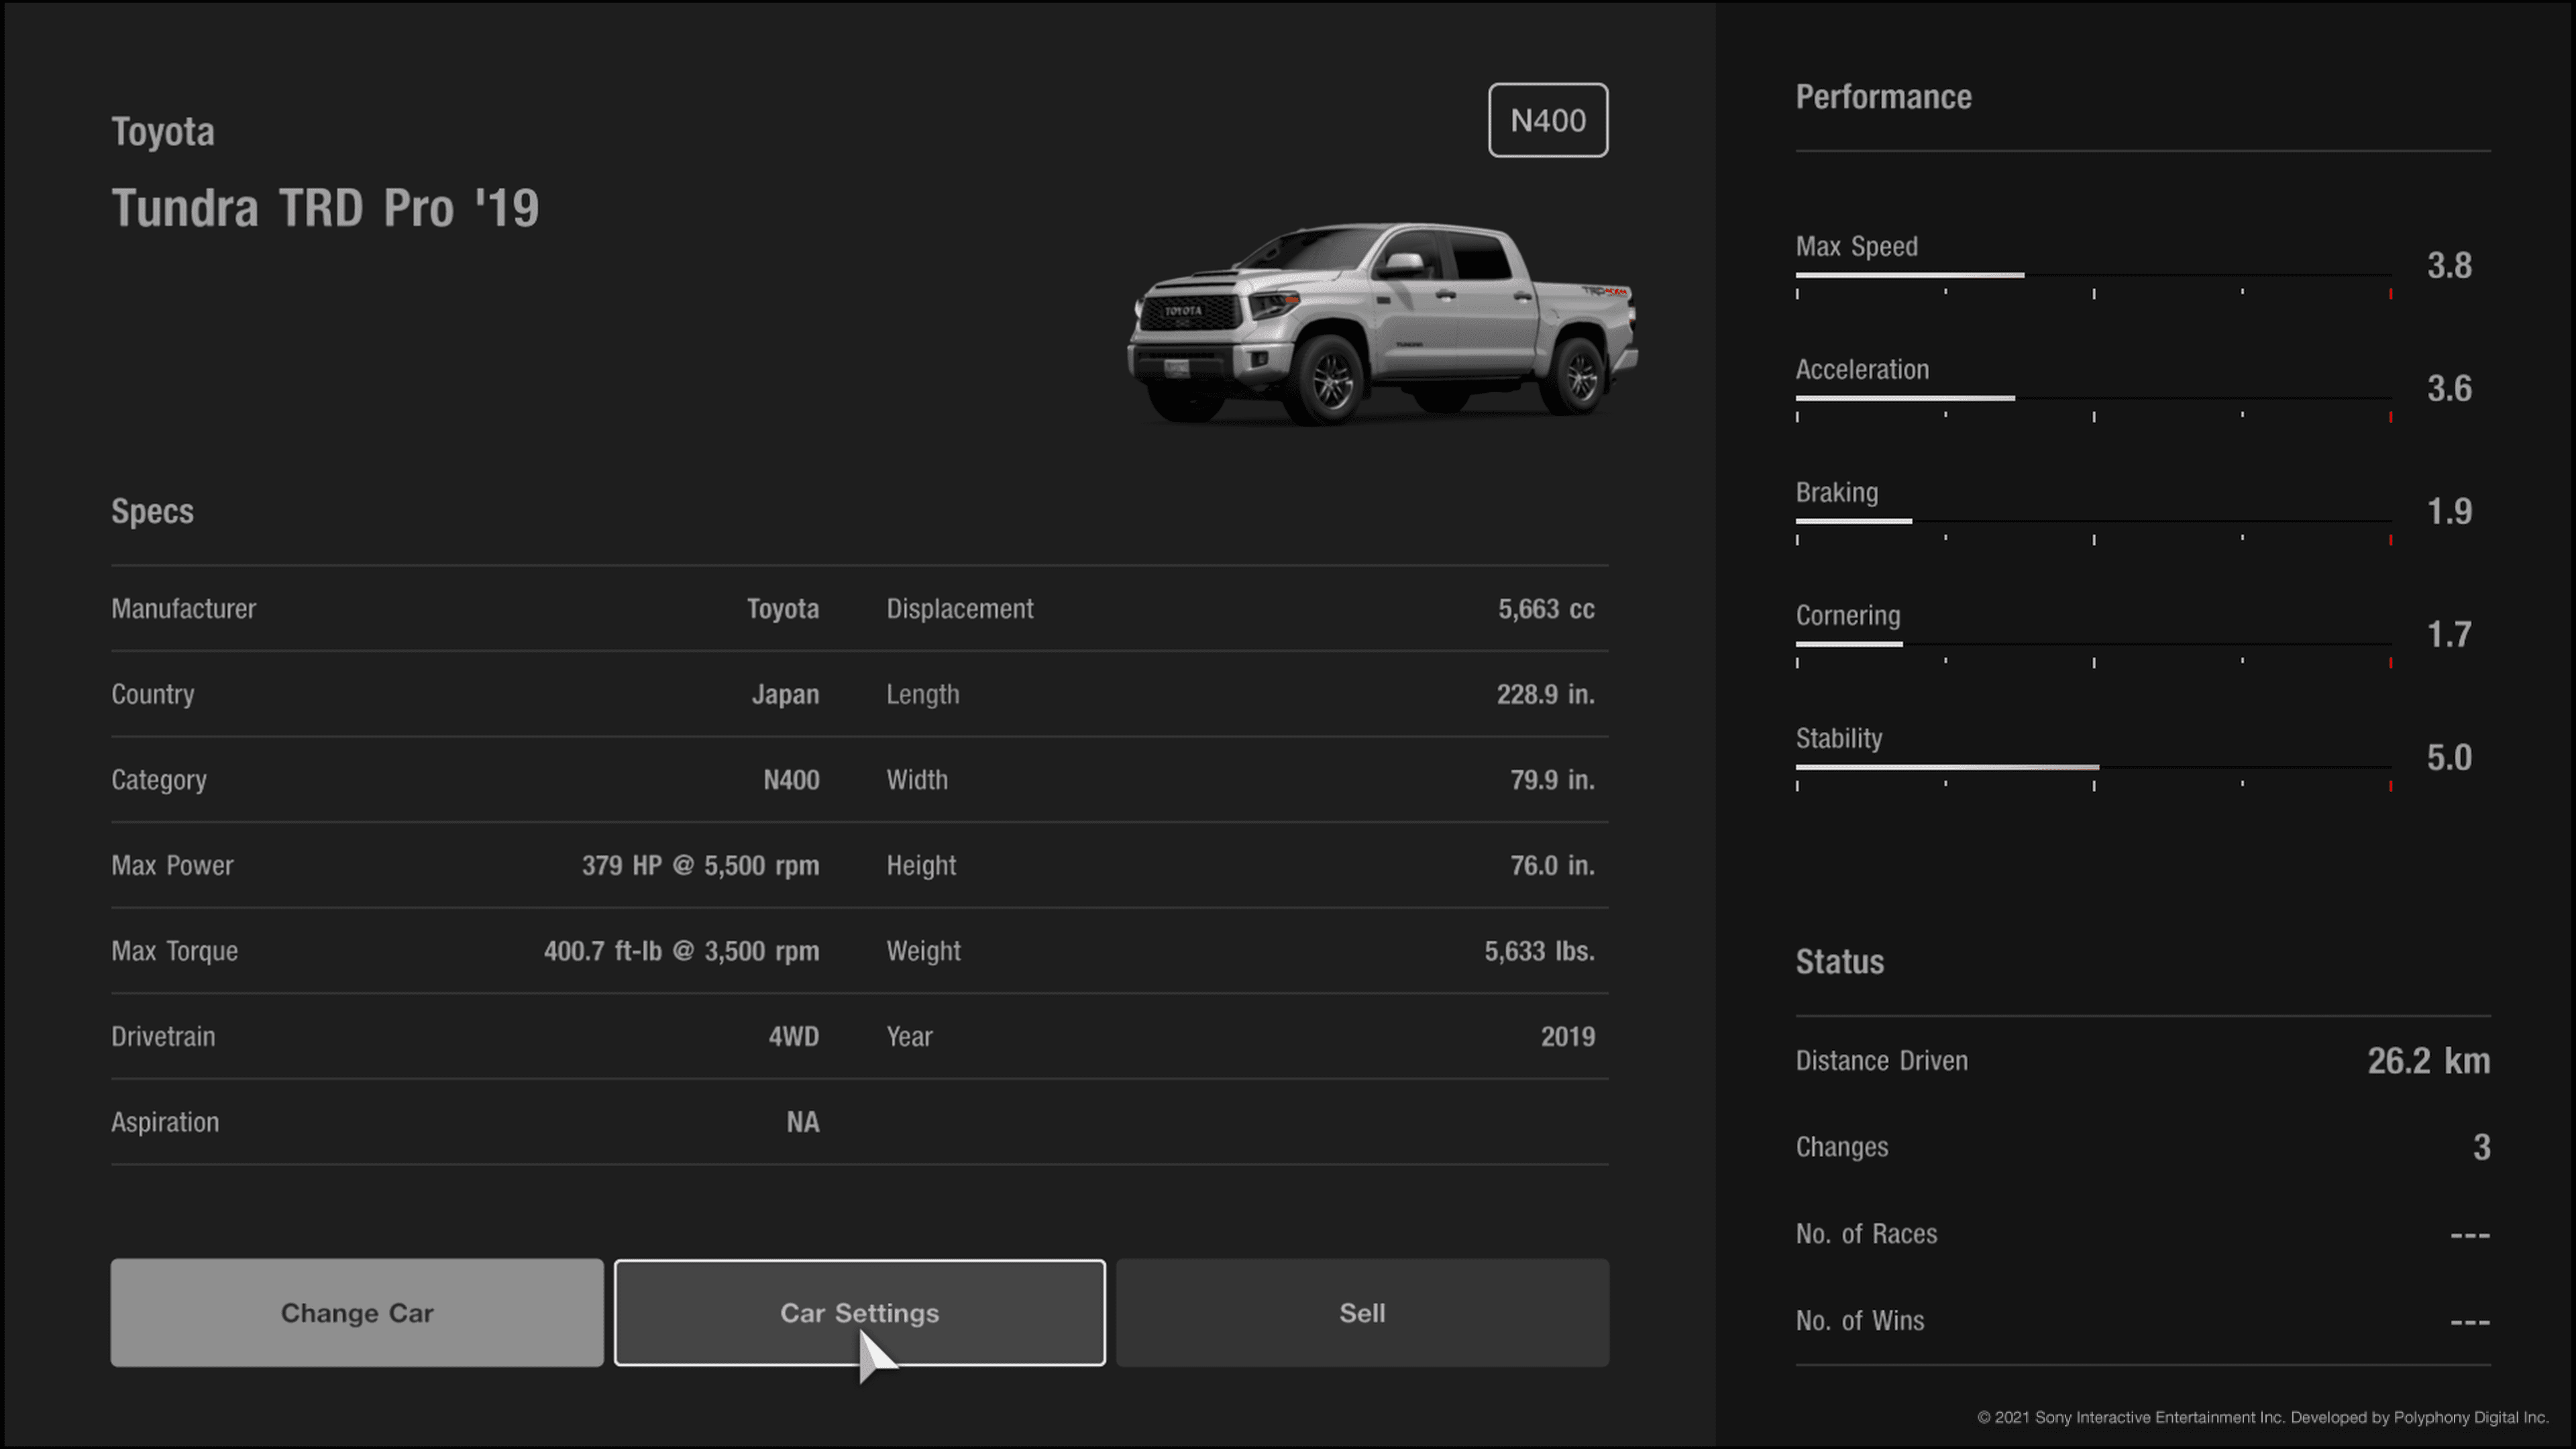
Task: Click the Year value '2019'
Action: point(1567,1037)
